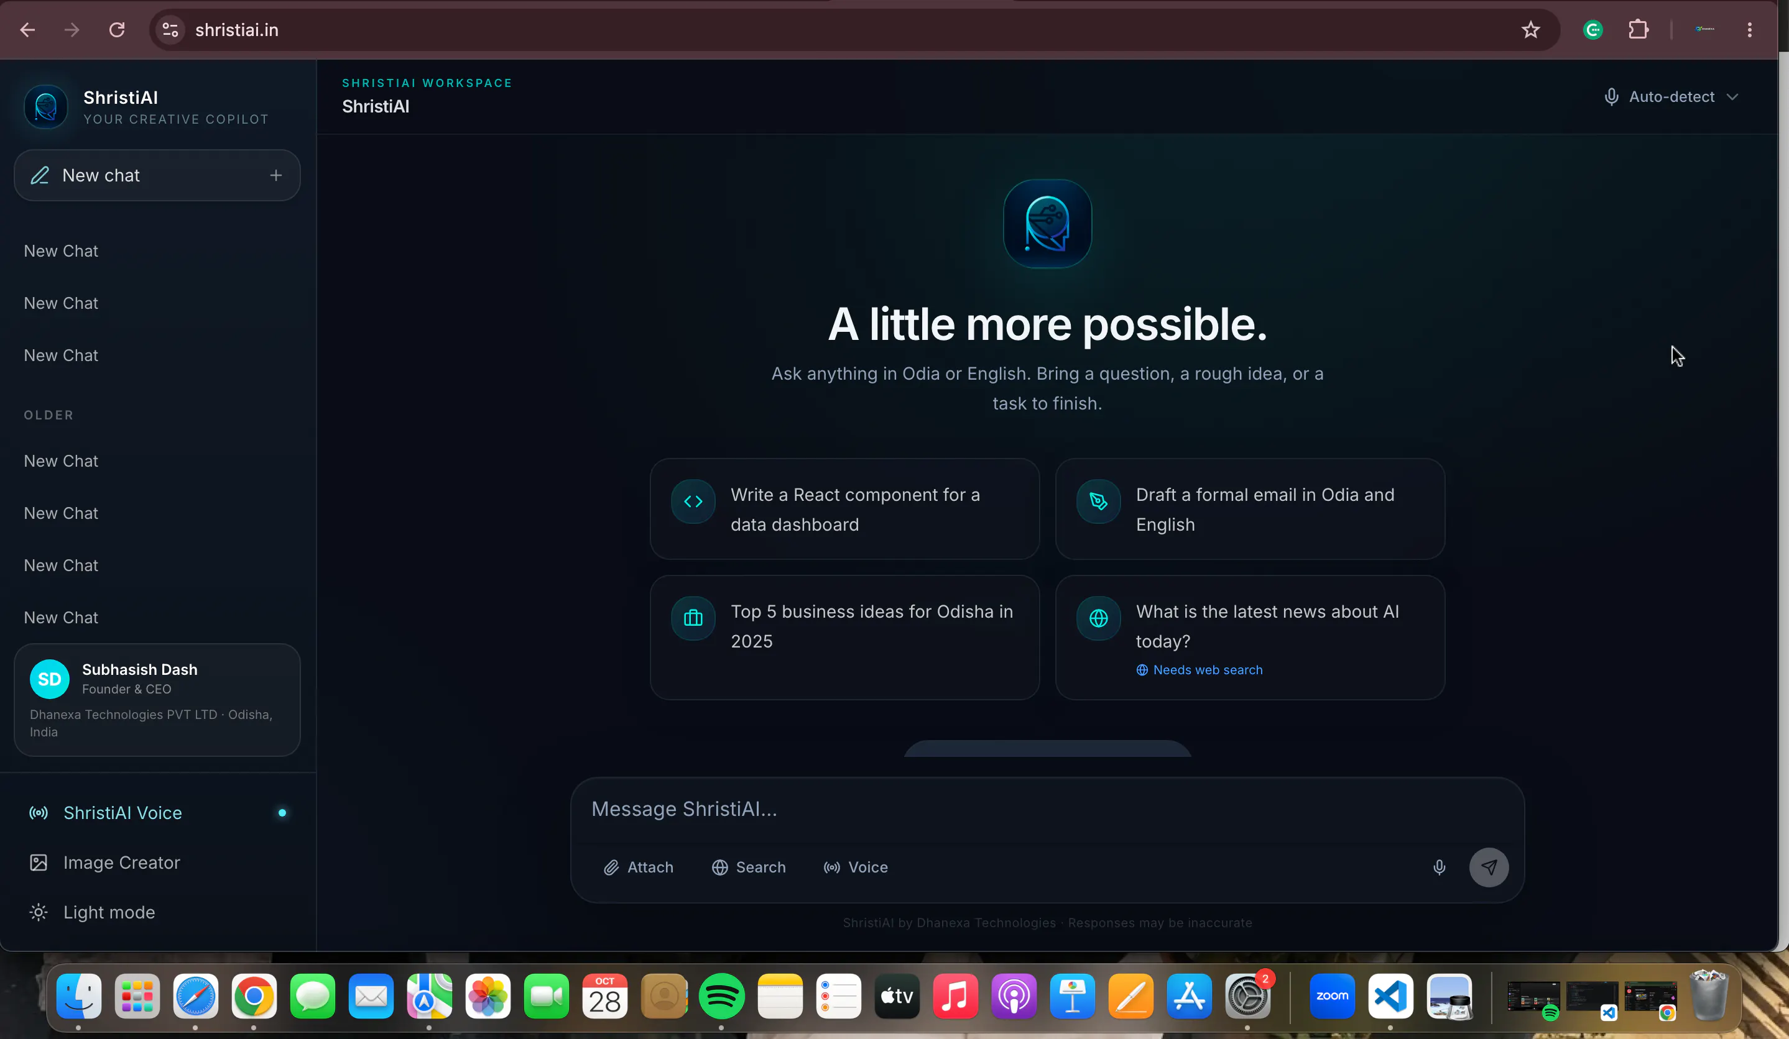Reload the page with refresh icon
Image resolution: width=1789 pixels, height=1039 pixels.
click(x=117, y=30)
